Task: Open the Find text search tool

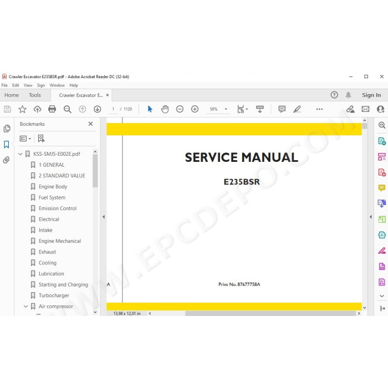Action: [x=67, y=109]
